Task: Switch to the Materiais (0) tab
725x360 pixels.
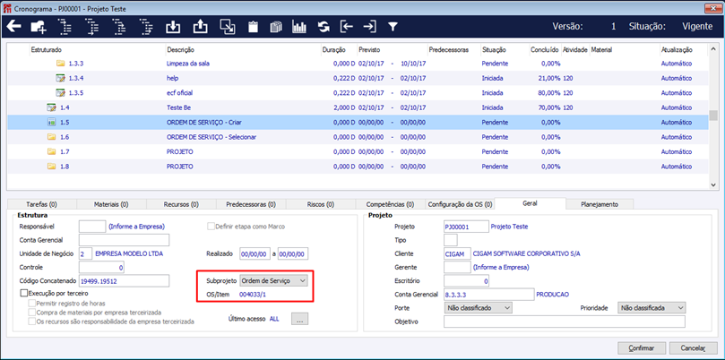Action: [111, 204]
